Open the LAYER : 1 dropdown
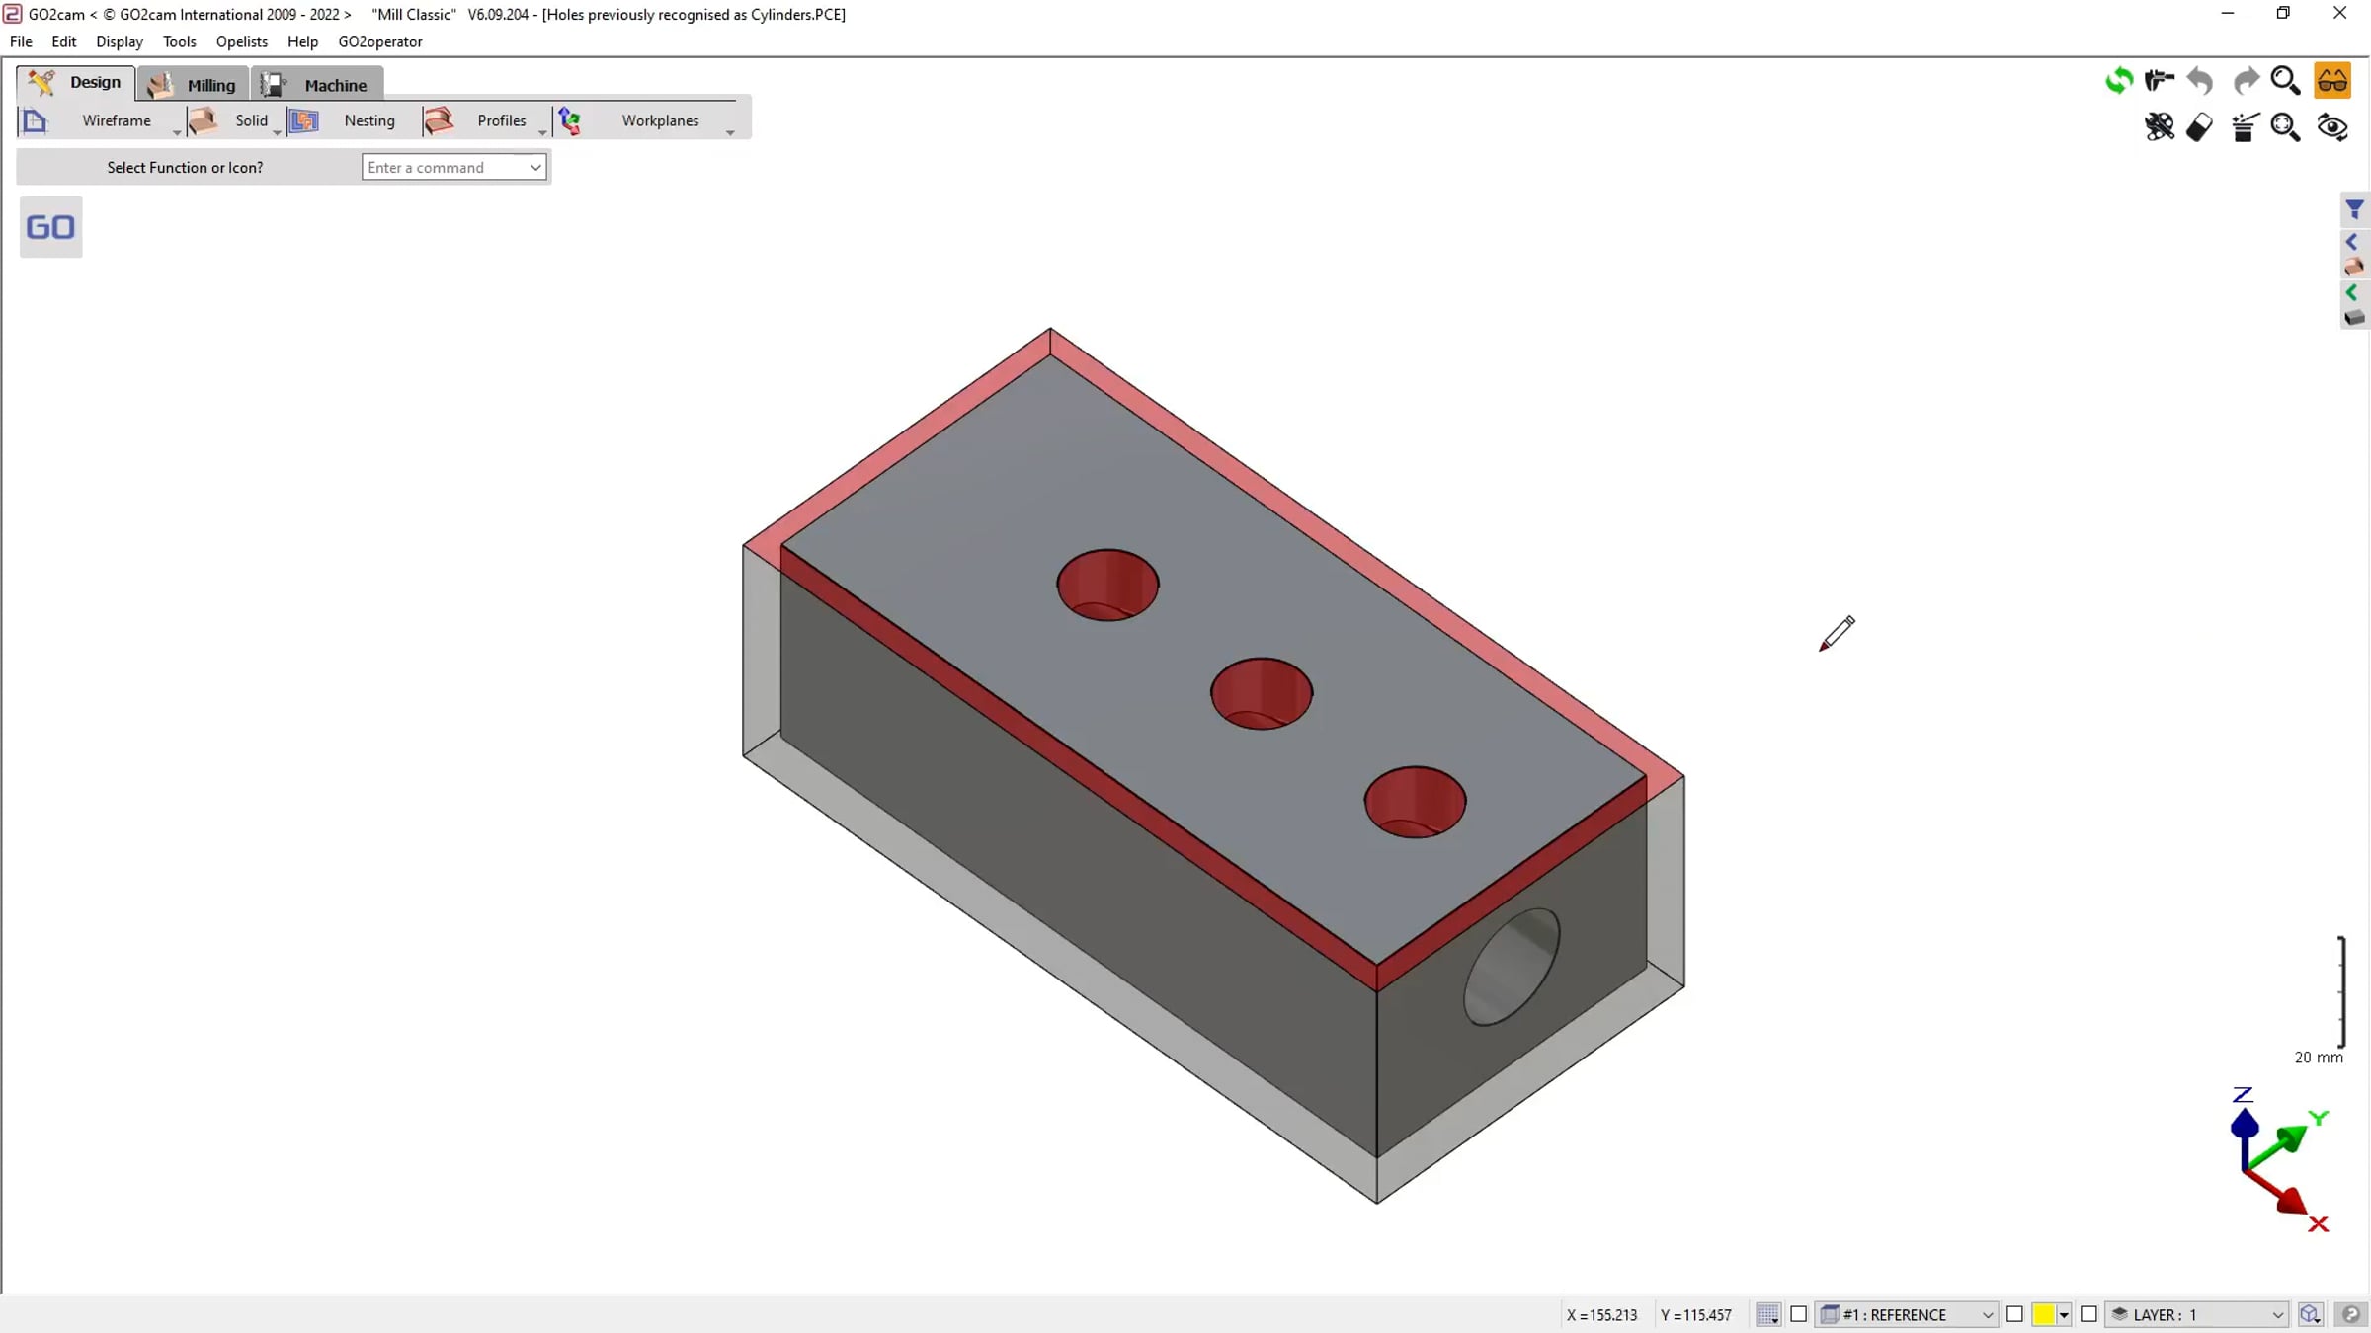The width and height of the screenshot is (2371, 1333). tap(2197, 1314)
